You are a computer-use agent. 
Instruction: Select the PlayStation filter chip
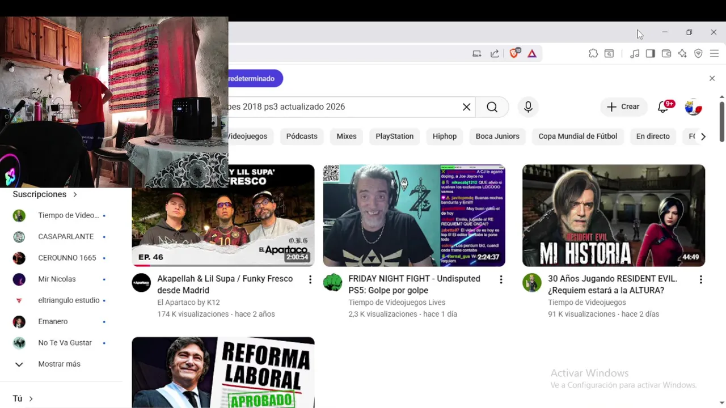pos(394,137)
